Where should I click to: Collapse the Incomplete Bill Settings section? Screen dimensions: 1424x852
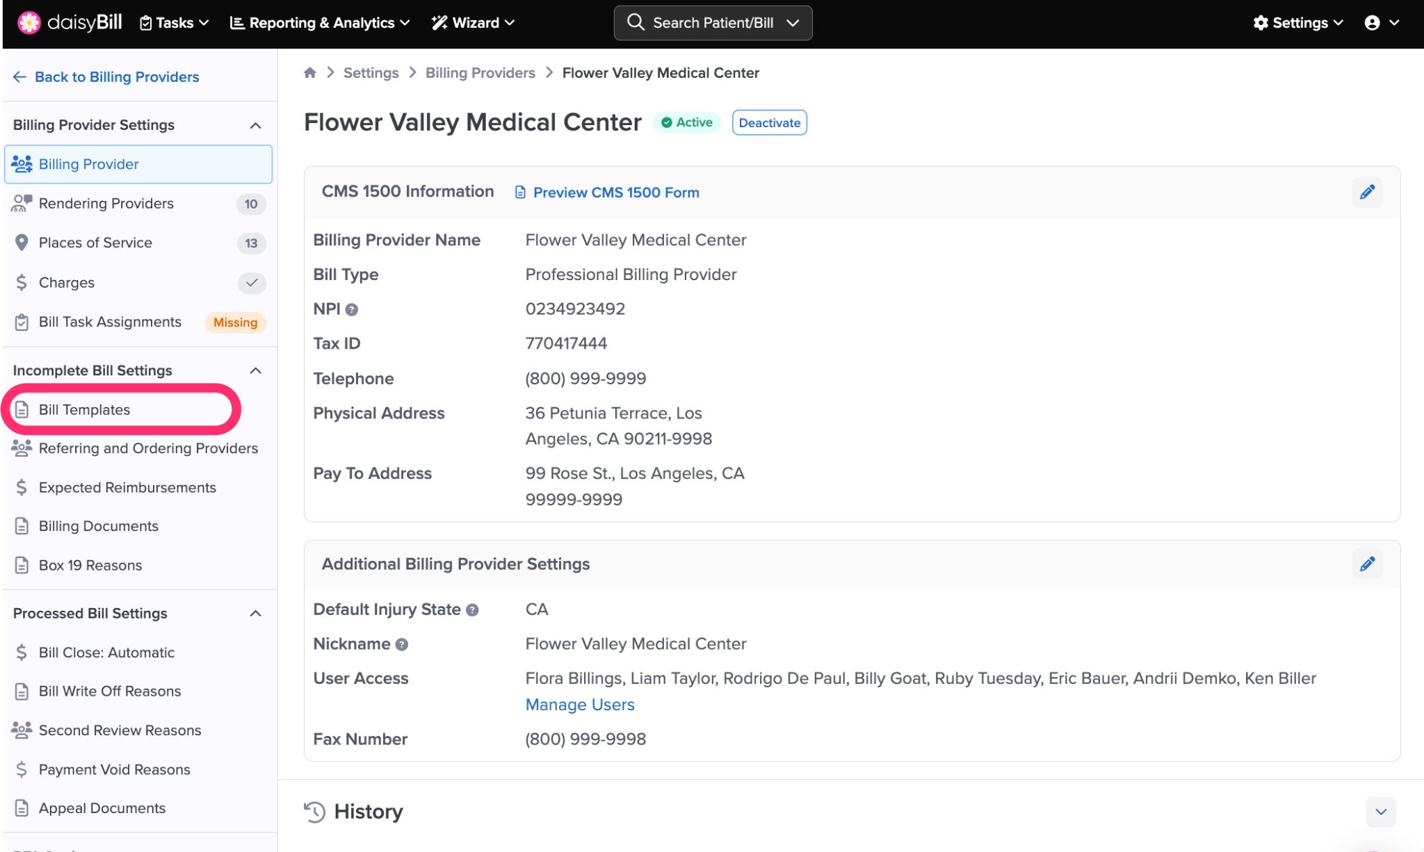(x=256, y=371)
